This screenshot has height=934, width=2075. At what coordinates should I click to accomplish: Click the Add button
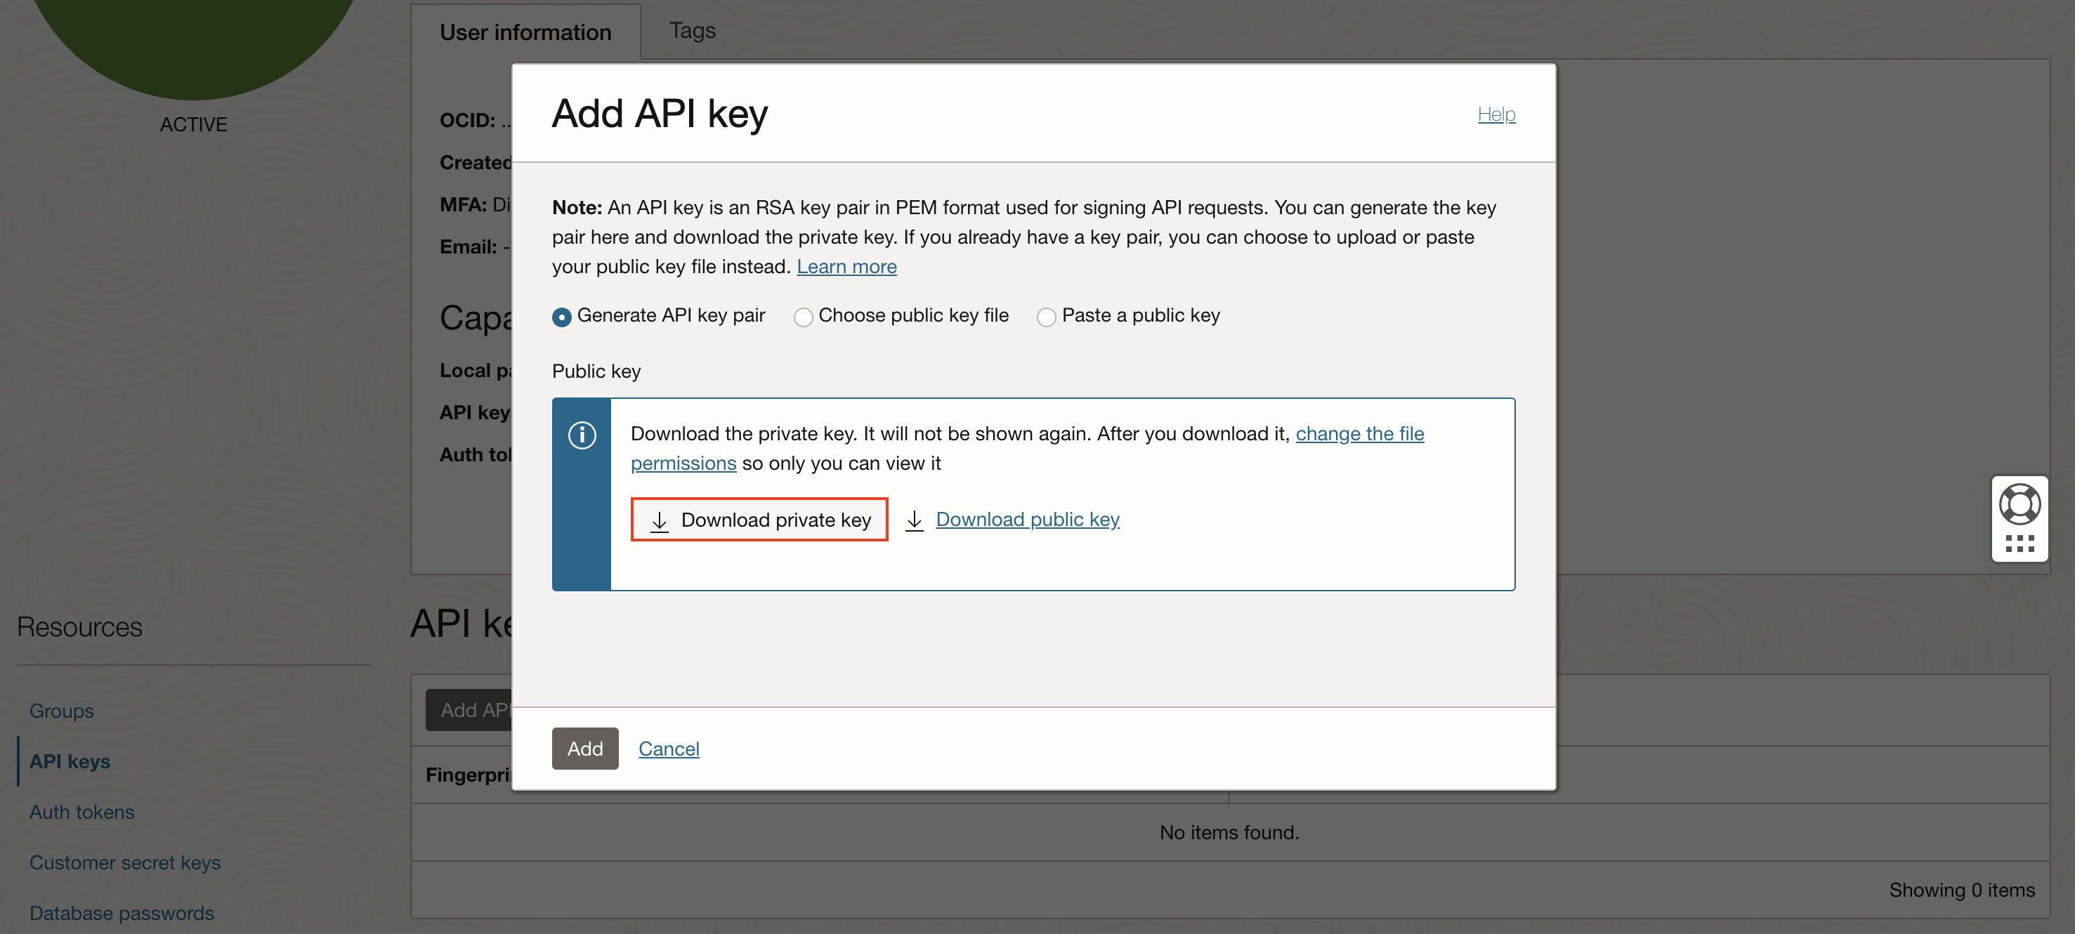[585, 748]
